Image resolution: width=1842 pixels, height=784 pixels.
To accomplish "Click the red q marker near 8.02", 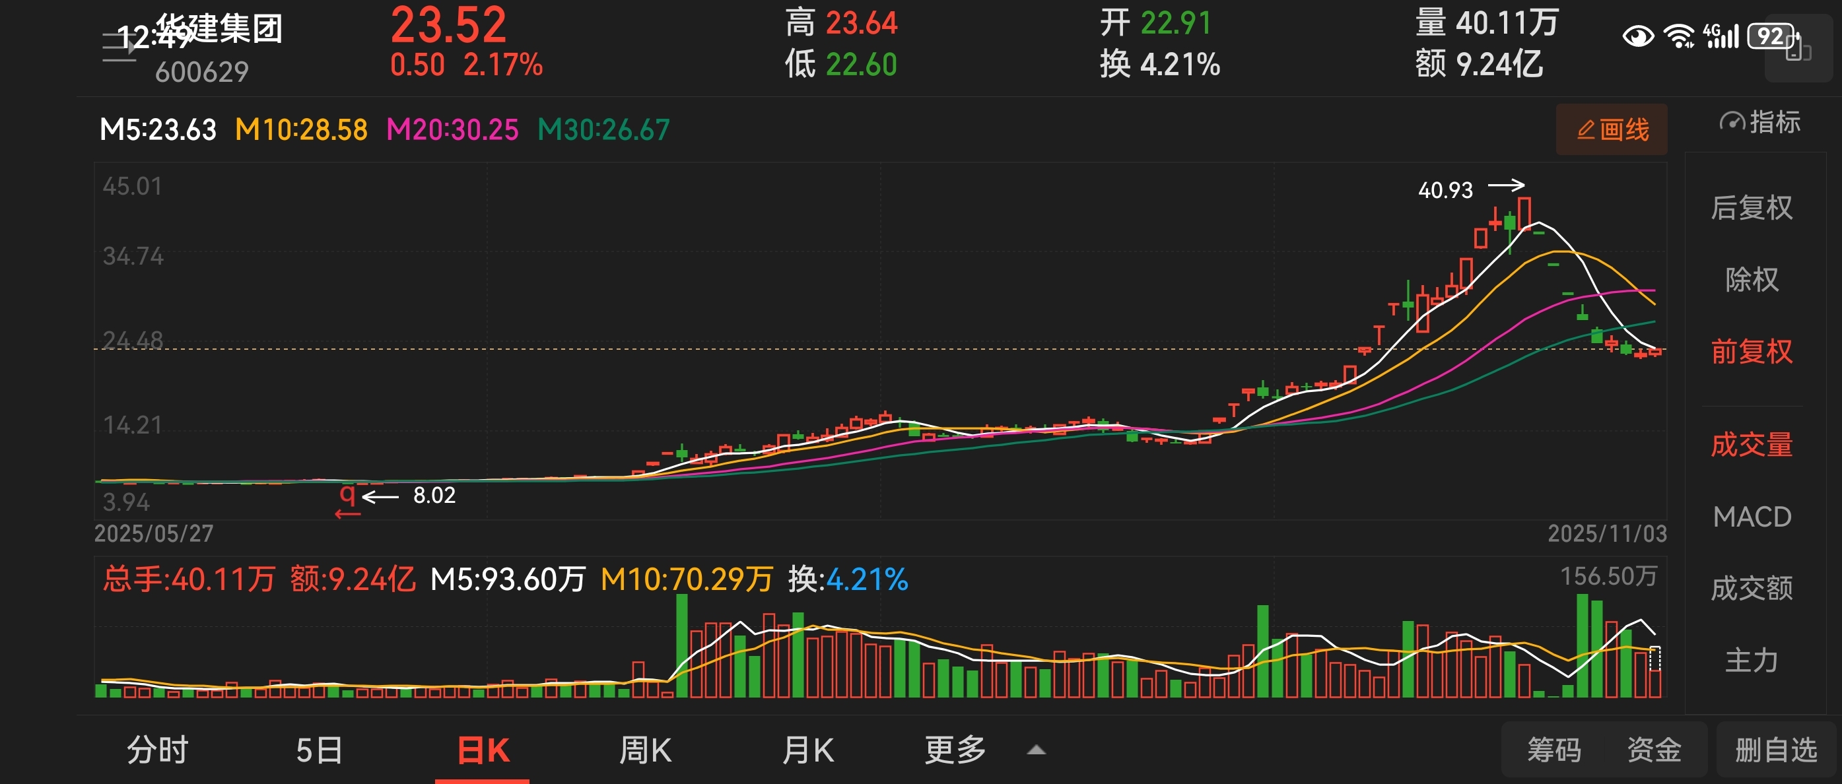I will click(x=347, y=494).
